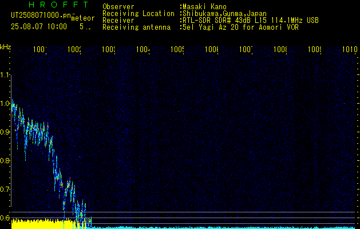Click the Receiver label
The height and width of the screenshot is (229, 360).
pyautogui.click(x=118, y=21)
